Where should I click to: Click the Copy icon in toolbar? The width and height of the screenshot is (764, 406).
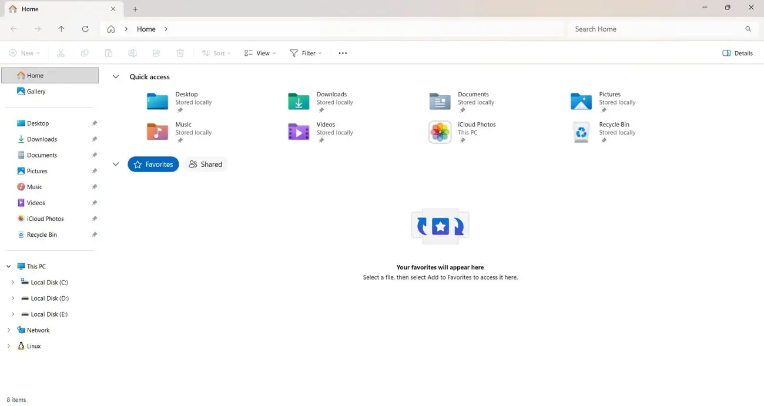(85, 53)
